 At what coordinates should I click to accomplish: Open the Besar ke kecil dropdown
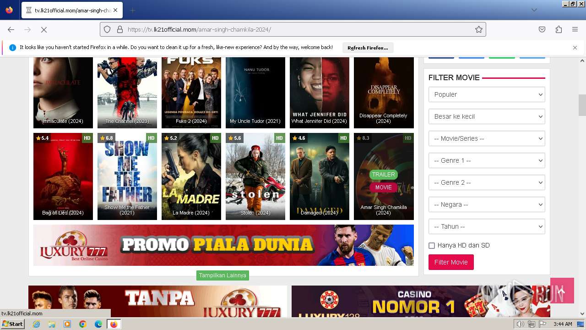coord(487,116)
